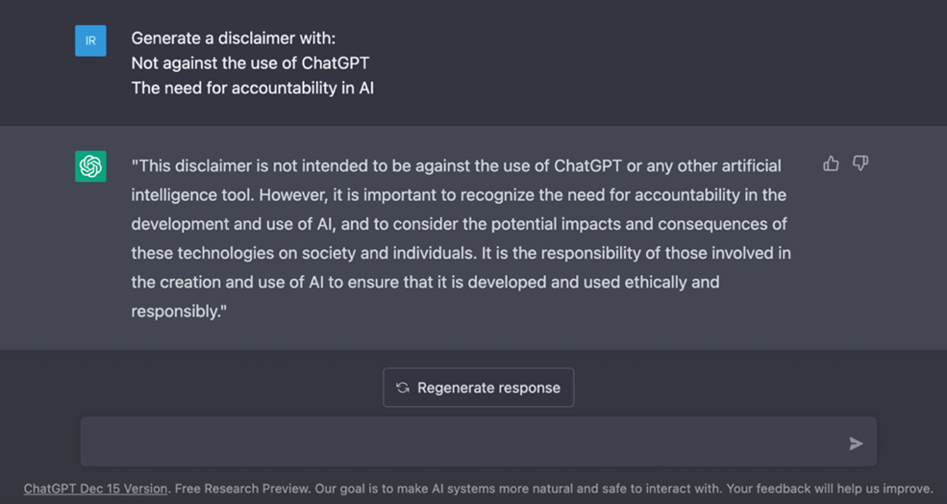Click the line 'Not against the use of ChatGPT'
This screenshot has width=947, height=504.
[x=250, y=63]
